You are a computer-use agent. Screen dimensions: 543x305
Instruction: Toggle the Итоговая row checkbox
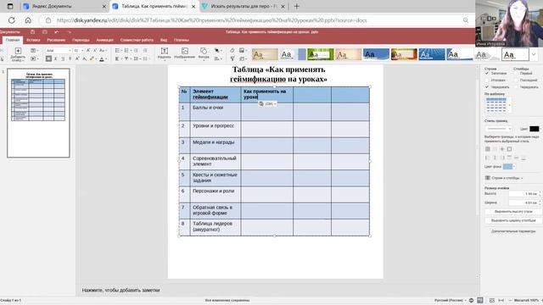(487, 80)
